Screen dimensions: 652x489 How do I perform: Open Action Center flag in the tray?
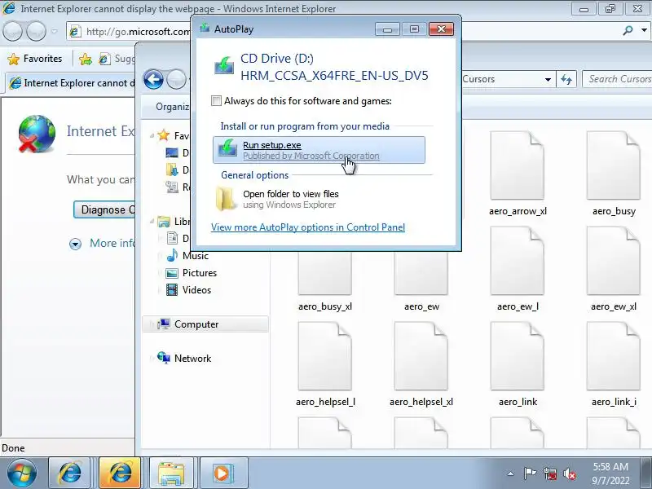pyautogui.click(x=530, y=474)
